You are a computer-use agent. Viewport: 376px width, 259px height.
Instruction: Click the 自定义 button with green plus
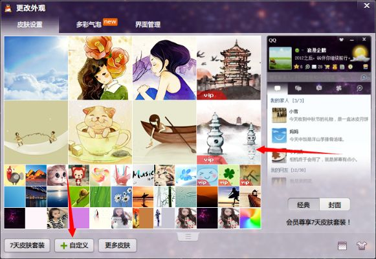click(74, 245)
